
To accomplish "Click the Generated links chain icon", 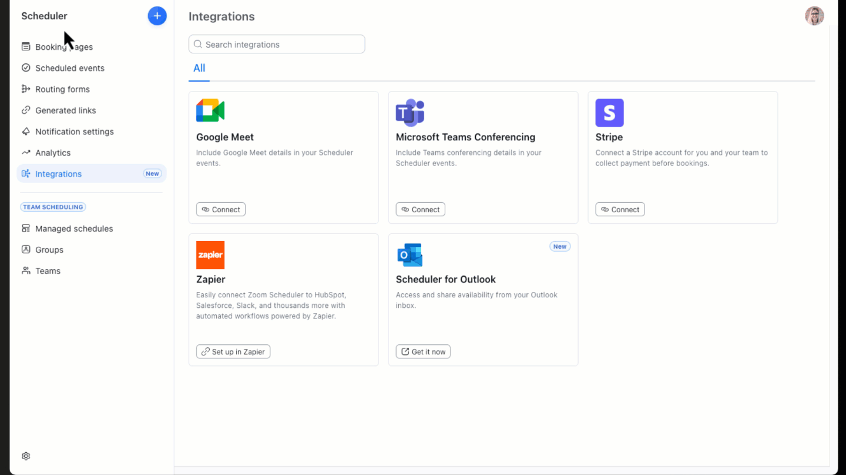I will (26, 110).
